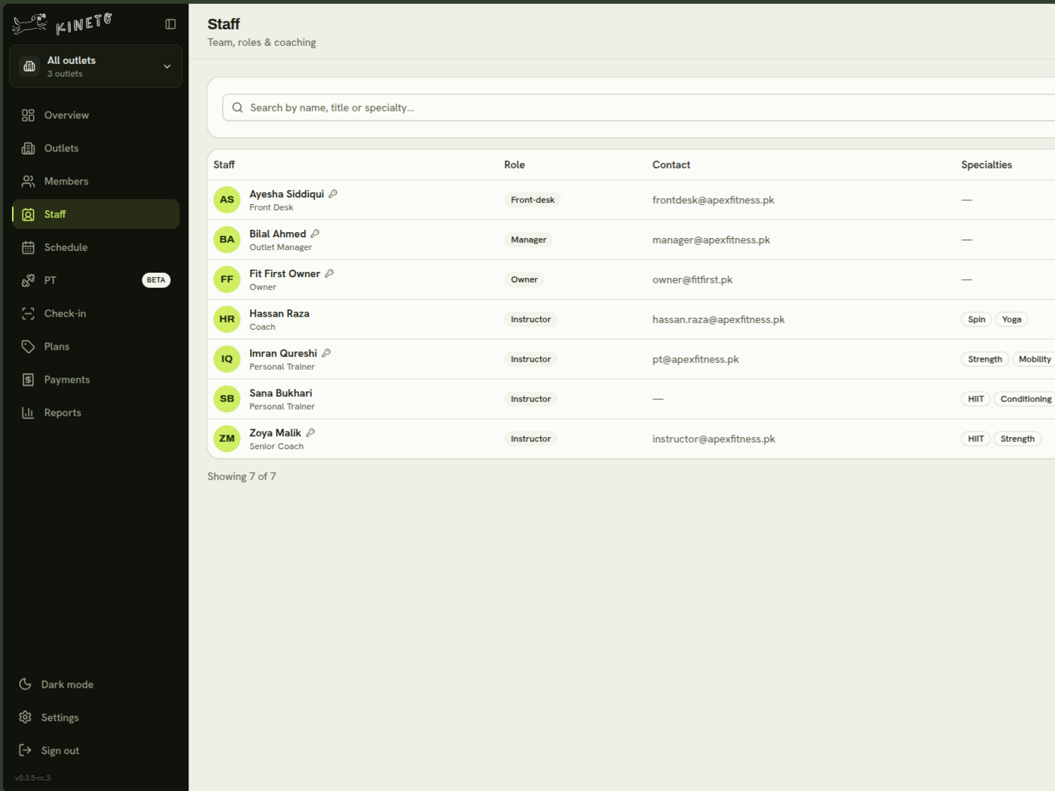Click the Settings gear icon
The width and height of the screenshot is (1055, 791).
(25, 717)
